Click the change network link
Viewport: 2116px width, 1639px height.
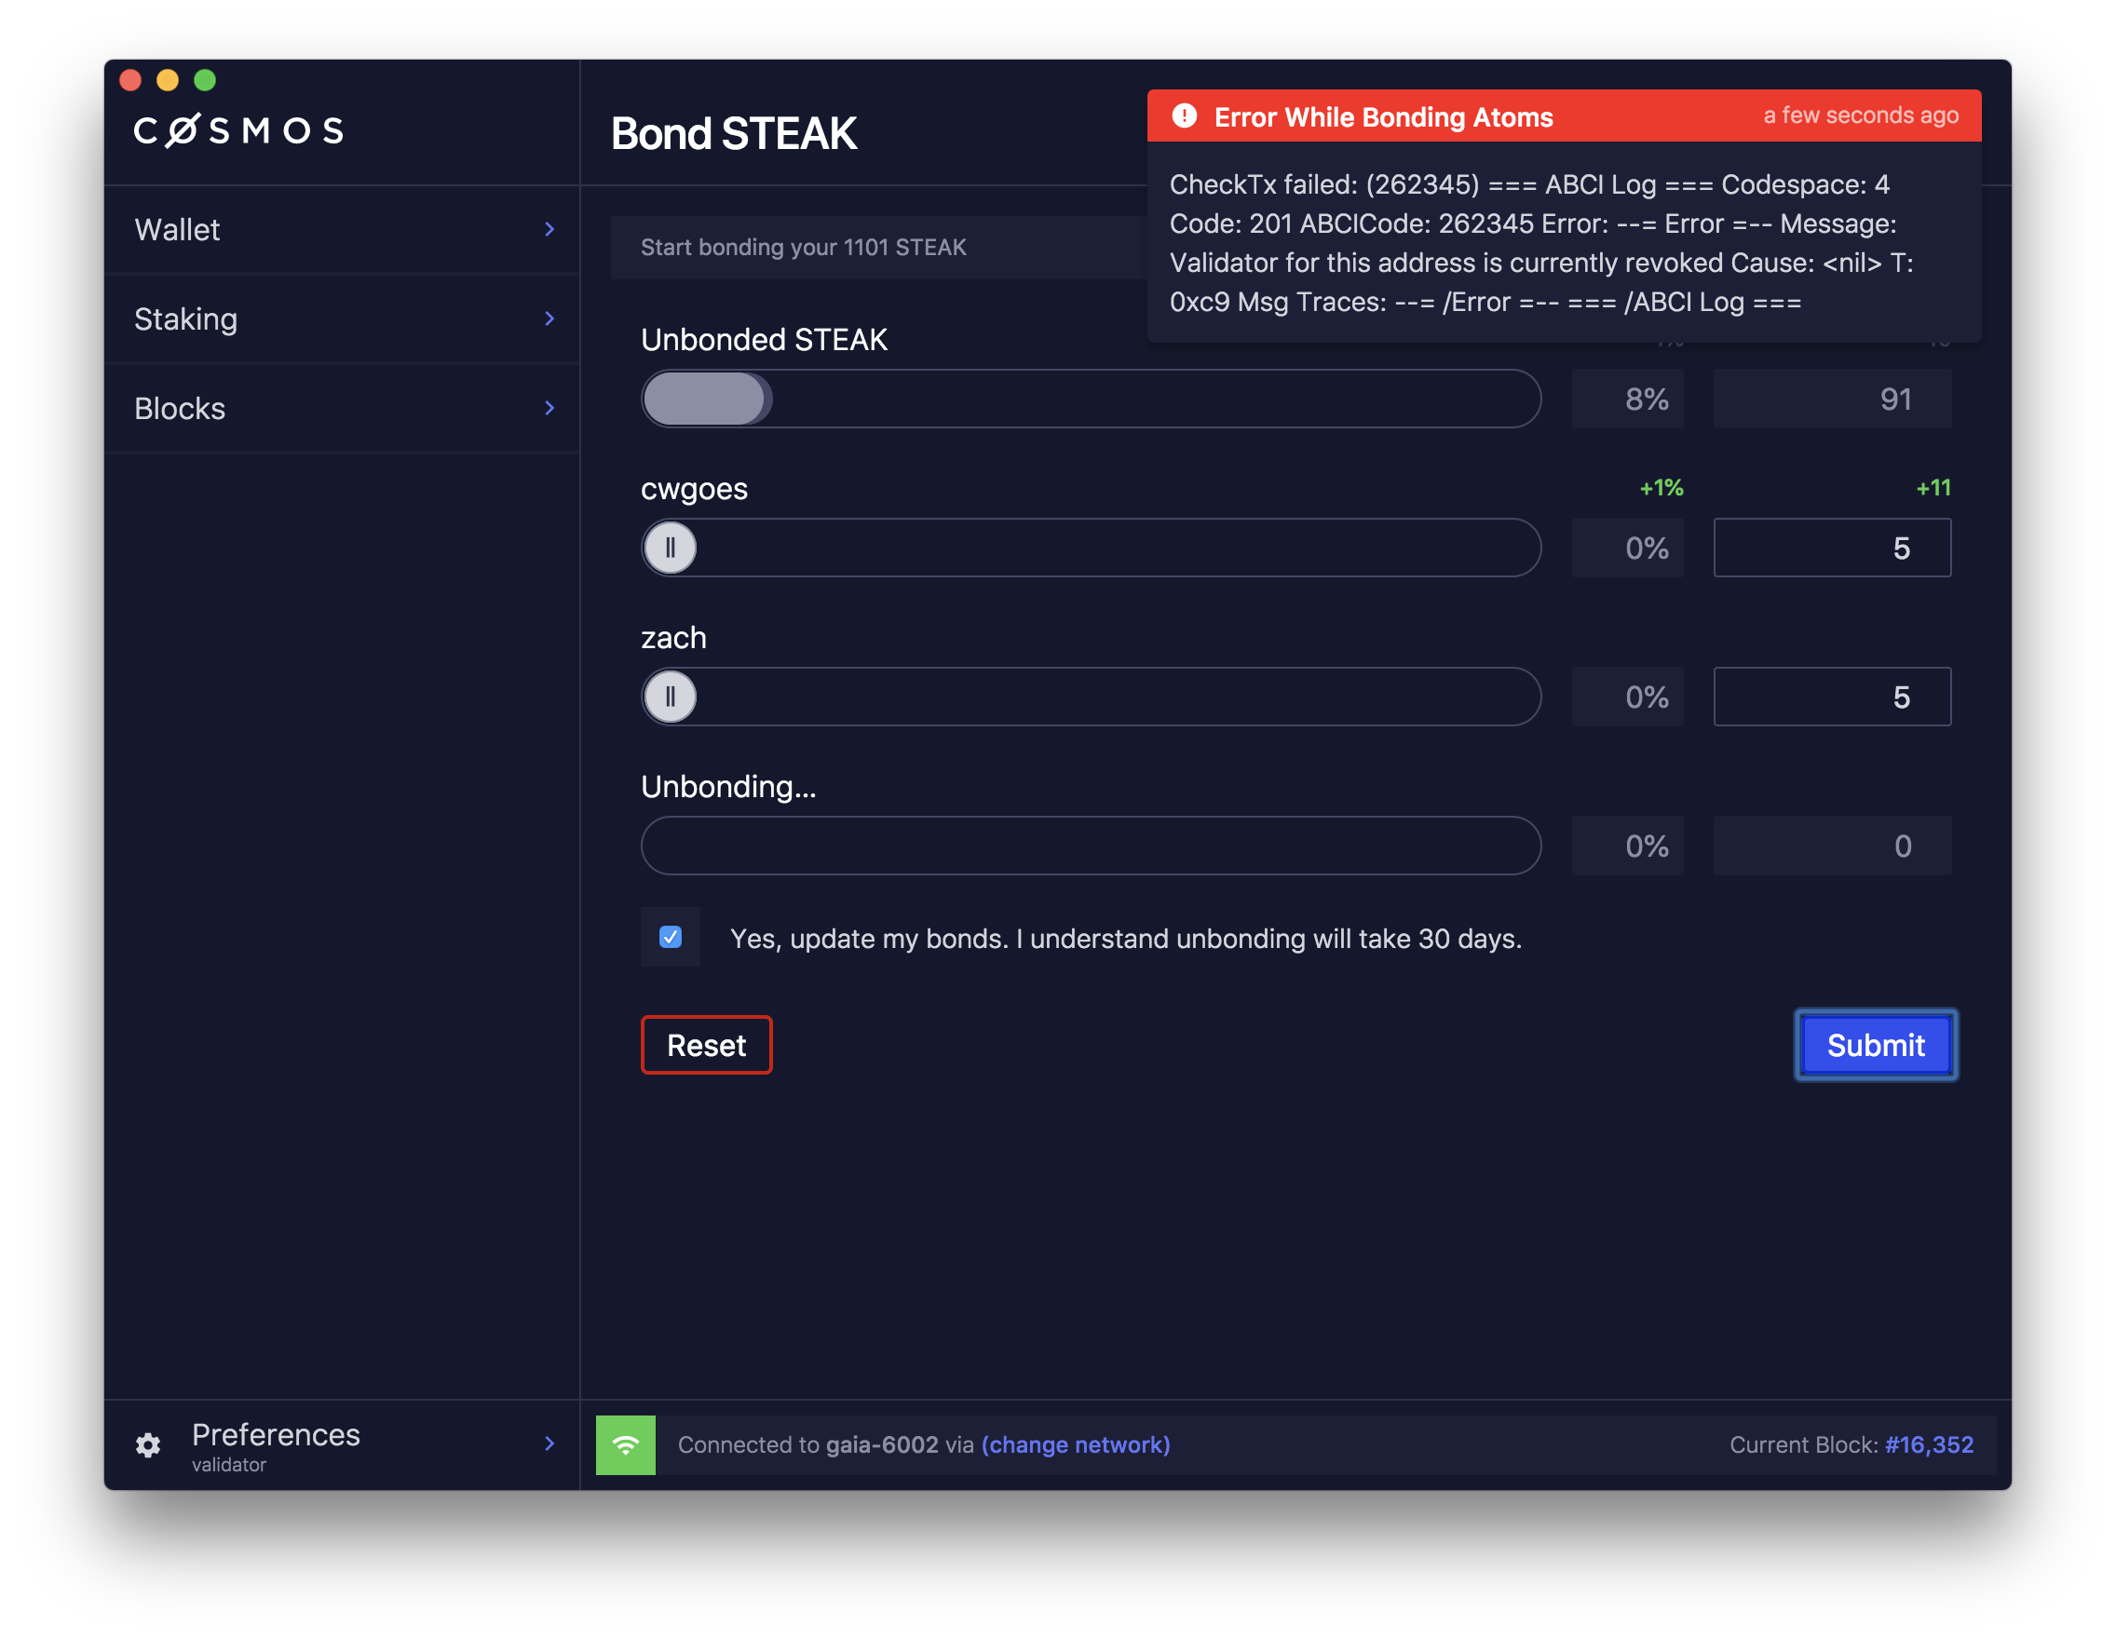click(x=1076, y=1445)
